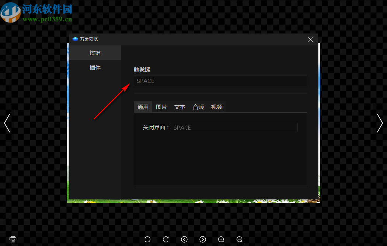Navigate forward with the right edge arrow

coord(380,123)
